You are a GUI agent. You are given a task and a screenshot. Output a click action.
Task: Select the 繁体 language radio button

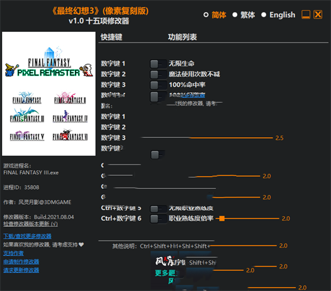235,15
